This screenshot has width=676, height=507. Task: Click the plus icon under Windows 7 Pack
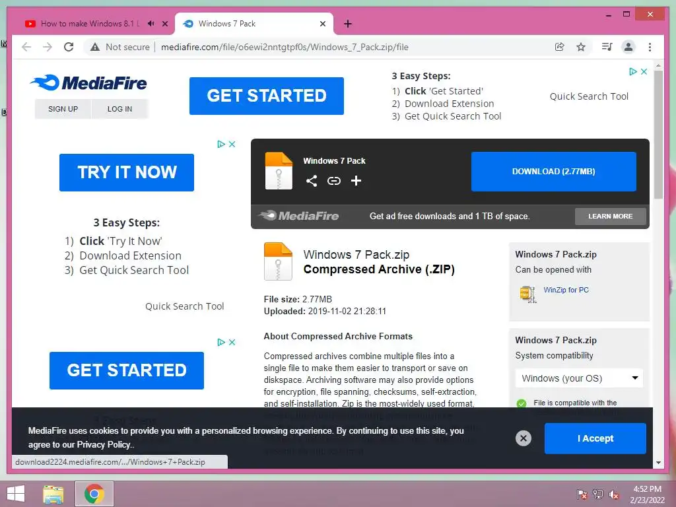coord(356,181)
